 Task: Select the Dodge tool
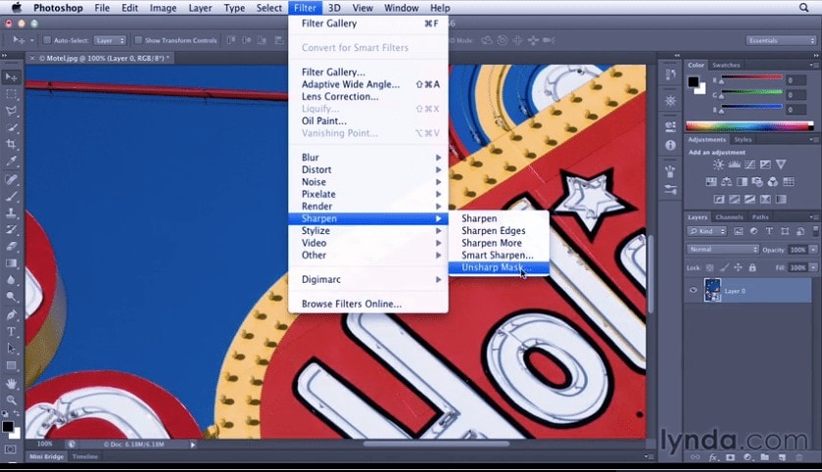[x=11, y=297]
